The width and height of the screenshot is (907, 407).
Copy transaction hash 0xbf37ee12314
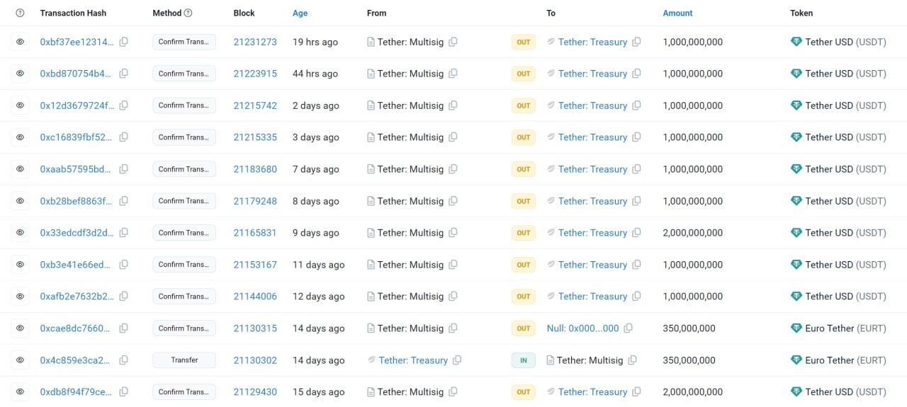click(x=124, y=42)
